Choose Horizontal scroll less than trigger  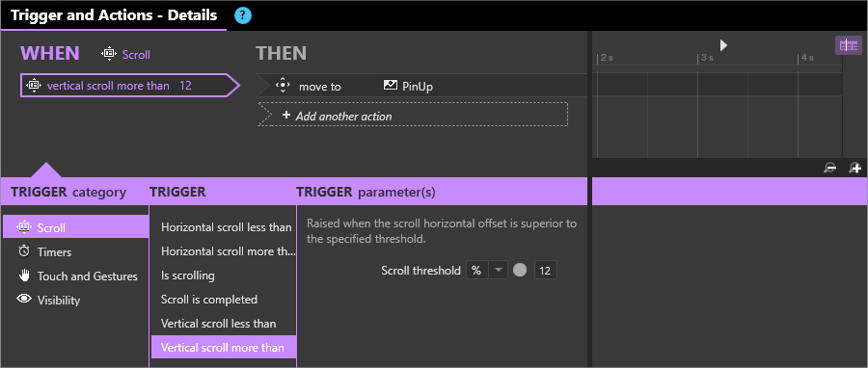pos(224,227)
